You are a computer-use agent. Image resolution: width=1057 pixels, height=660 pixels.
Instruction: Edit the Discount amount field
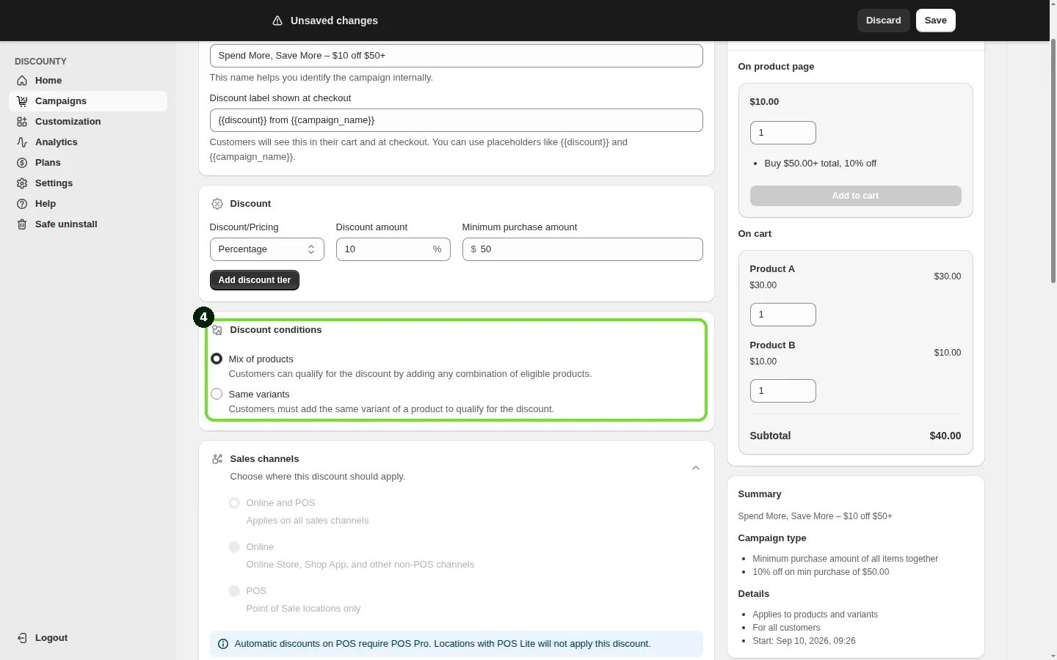(x=393, y=249)
